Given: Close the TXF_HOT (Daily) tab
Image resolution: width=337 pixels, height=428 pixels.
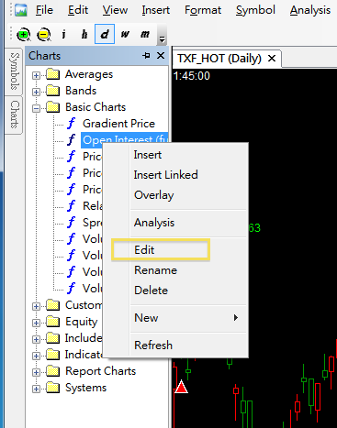Looking at the screenshot, I should [x=272, y=58].
